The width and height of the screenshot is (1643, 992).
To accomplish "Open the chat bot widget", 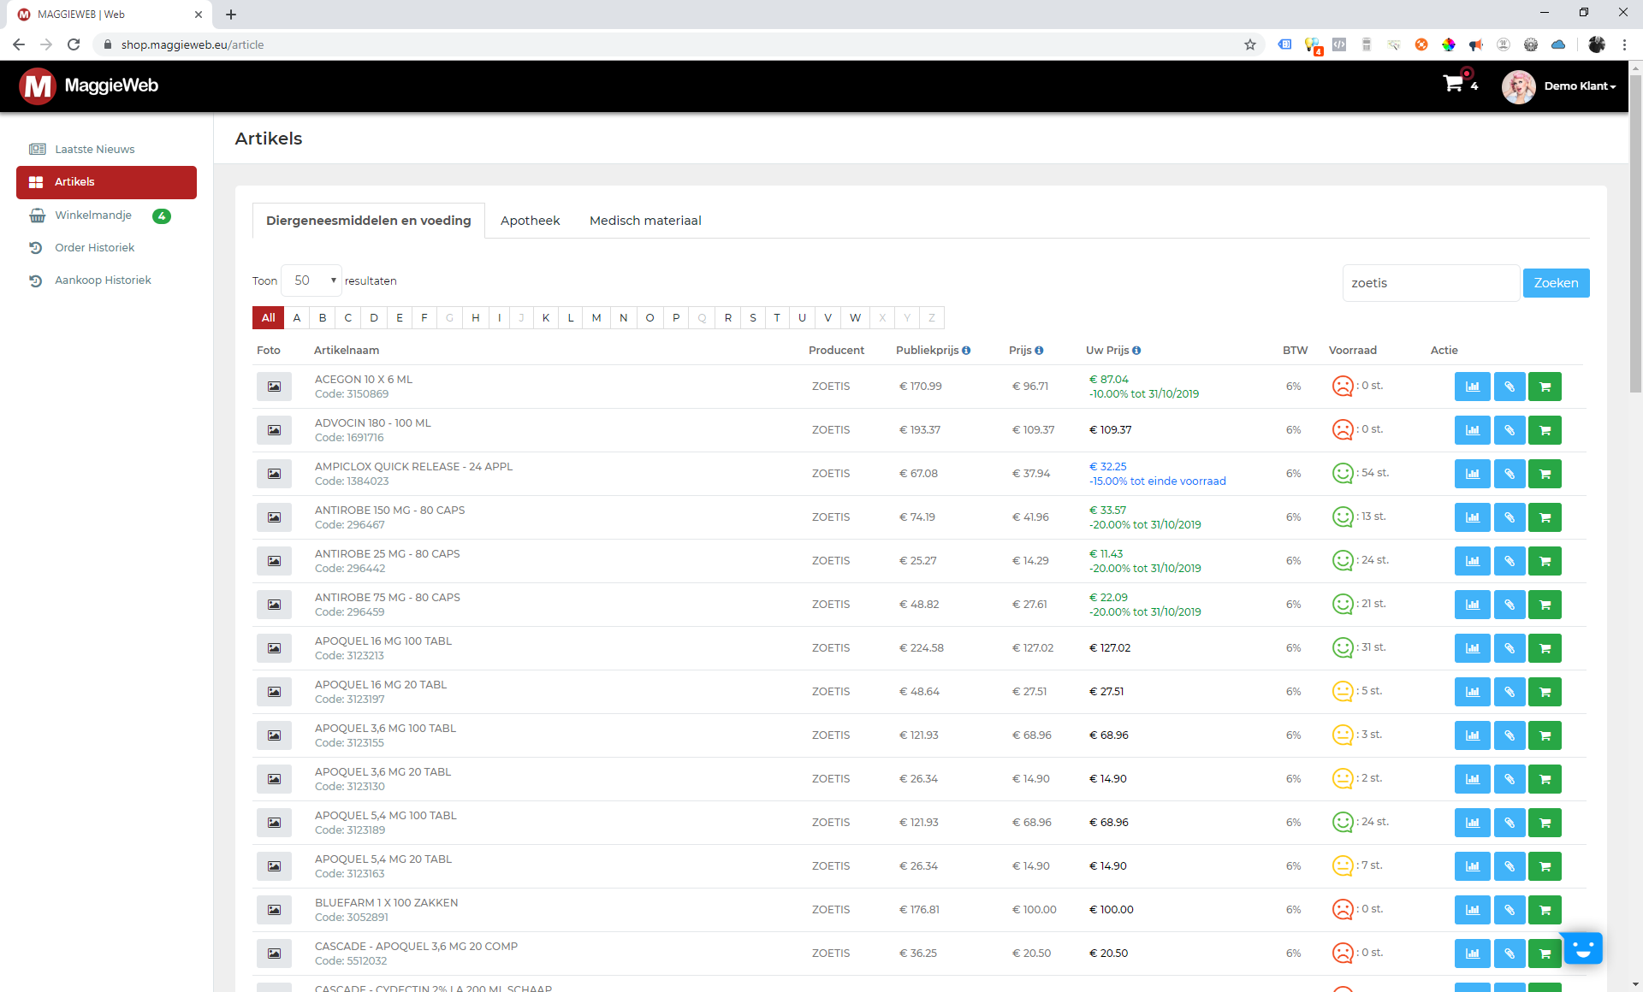I will [x=1583, y=948].
